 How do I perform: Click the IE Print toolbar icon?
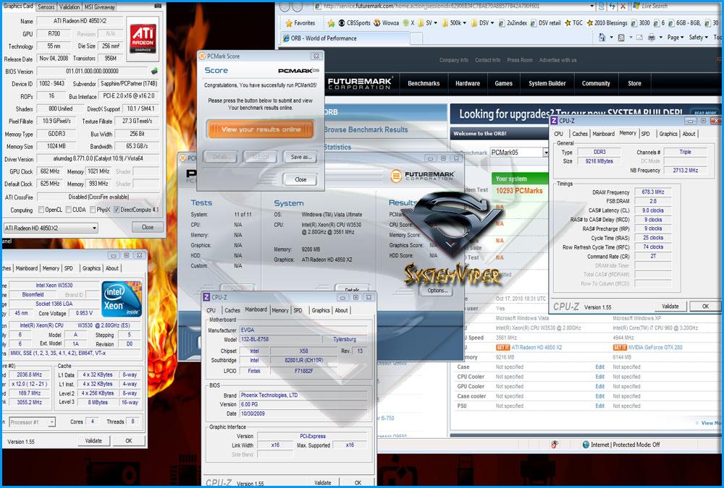(x=651, y=38)
